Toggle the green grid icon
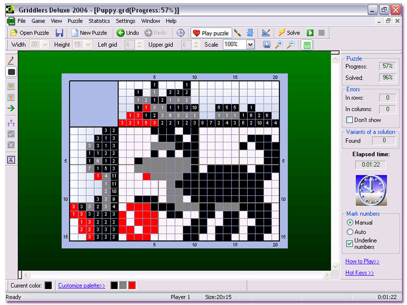 pos(307,45)
